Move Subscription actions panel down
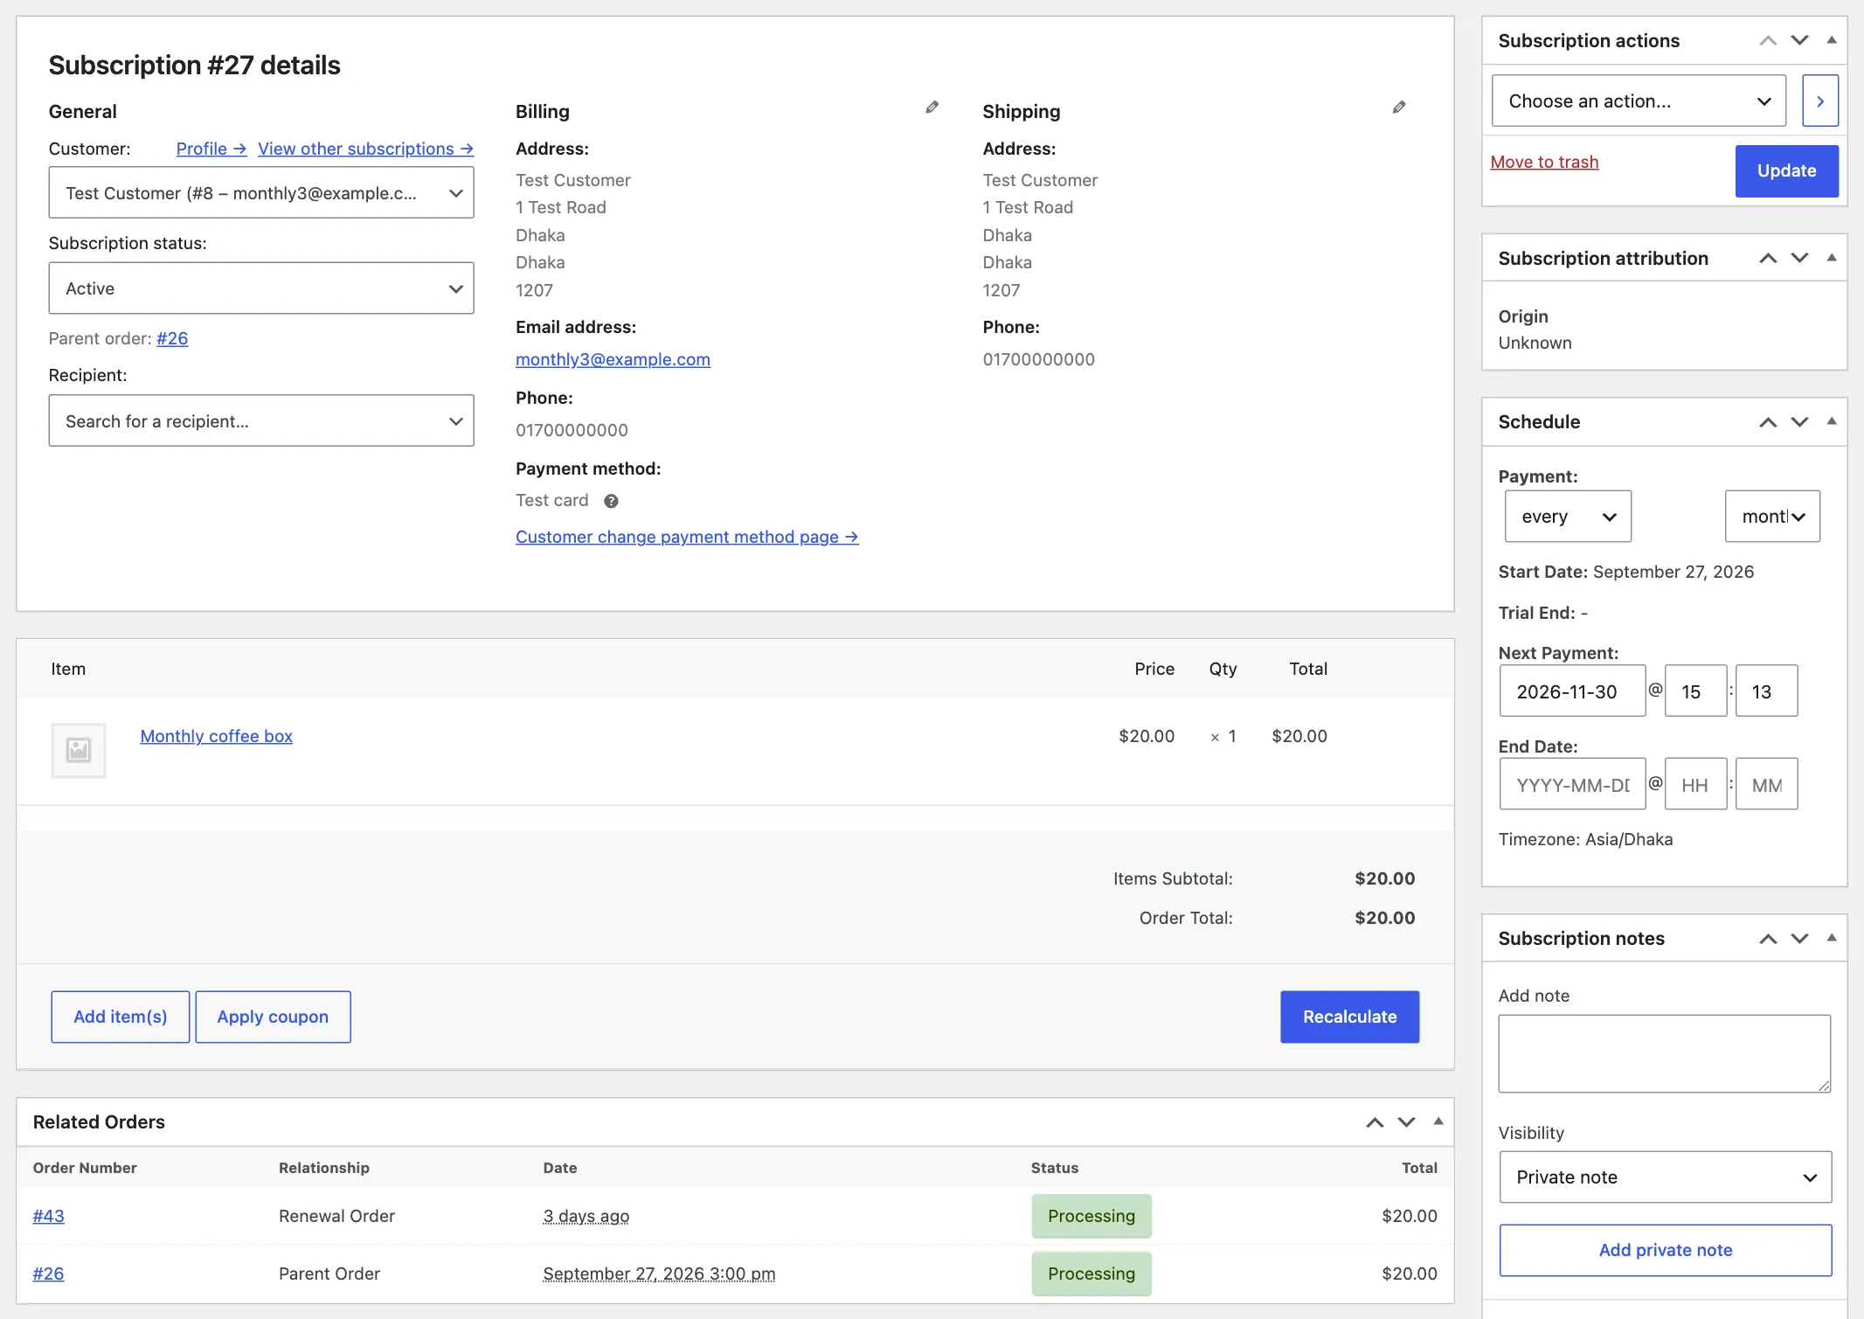1864x1319 pixels. (1799, 40)
